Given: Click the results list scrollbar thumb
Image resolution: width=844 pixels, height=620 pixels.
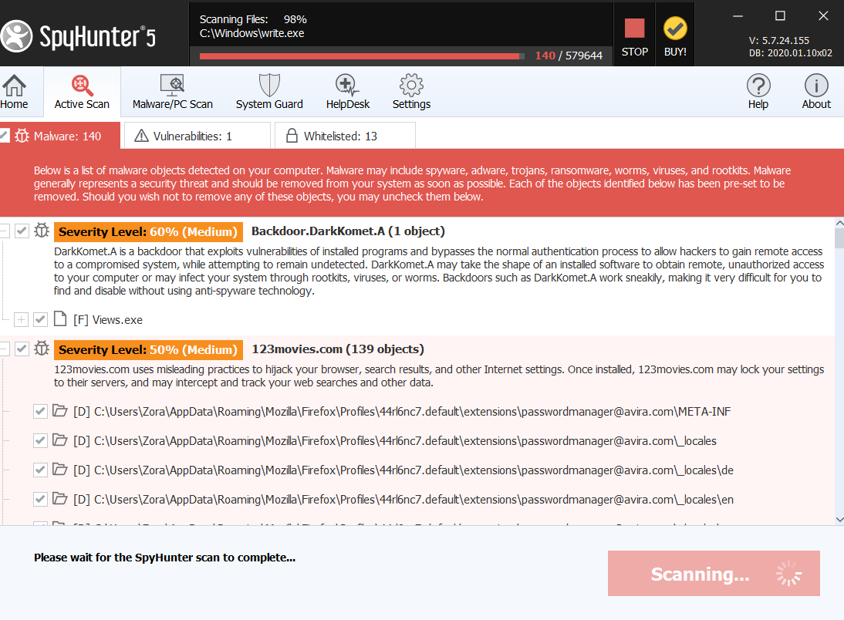Looking at the screenshot, I should click(839, 238).
